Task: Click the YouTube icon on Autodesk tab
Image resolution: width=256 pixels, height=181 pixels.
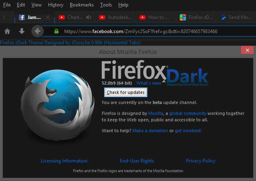Action: (102, 17)
